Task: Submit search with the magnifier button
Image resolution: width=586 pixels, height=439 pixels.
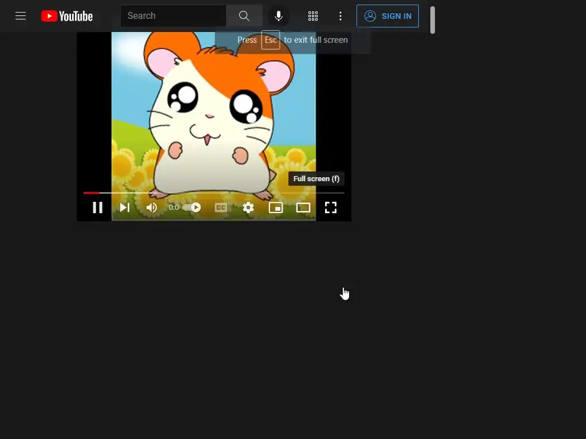Action: click(244, 15)
